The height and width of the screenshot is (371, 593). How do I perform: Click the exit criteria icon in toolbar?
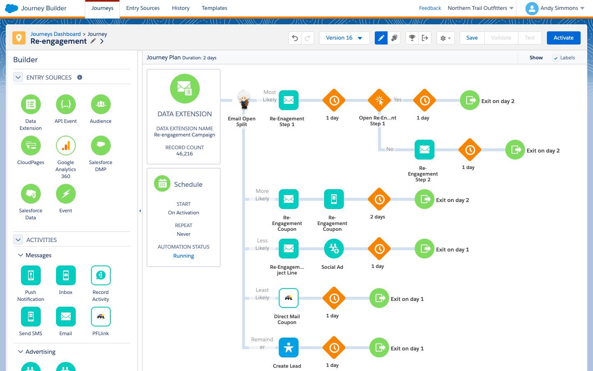pyautogui.click(x=425, y=38)
